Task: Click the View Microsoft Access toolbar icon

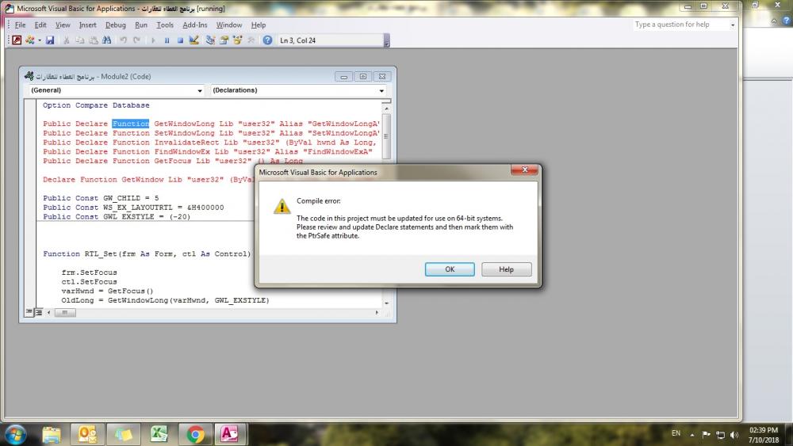Action: [17, 40]
